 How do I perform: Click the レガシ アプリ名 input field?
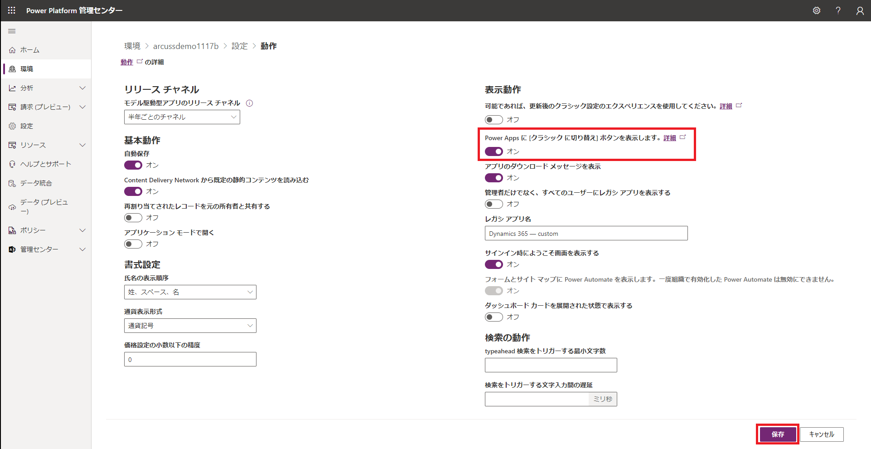coord(586,233)
